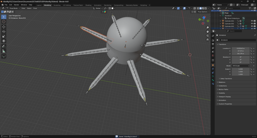This screenshot has width=257, height=138.
Task: Activate the Measure tool
Action: [x=4, y=51]
